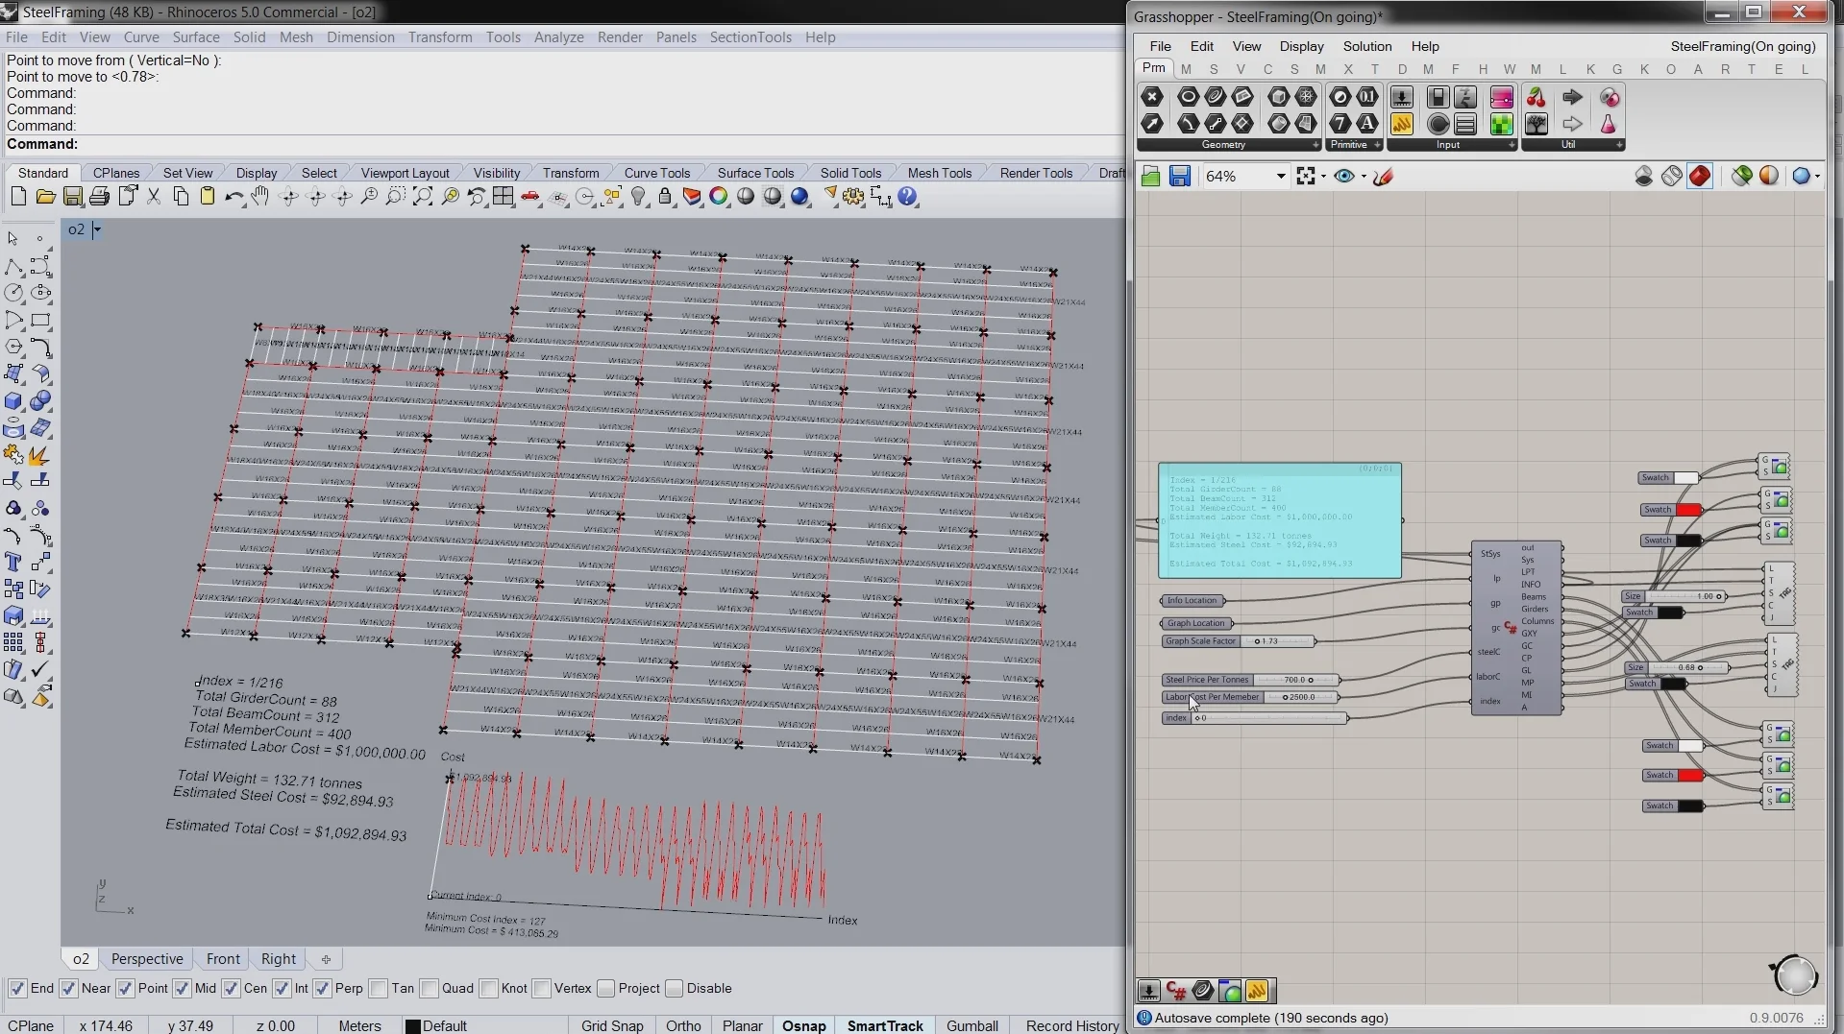
Task: Select the Gradient component in Input panel
Action: pyautogui.click(x=1502, y=97)
